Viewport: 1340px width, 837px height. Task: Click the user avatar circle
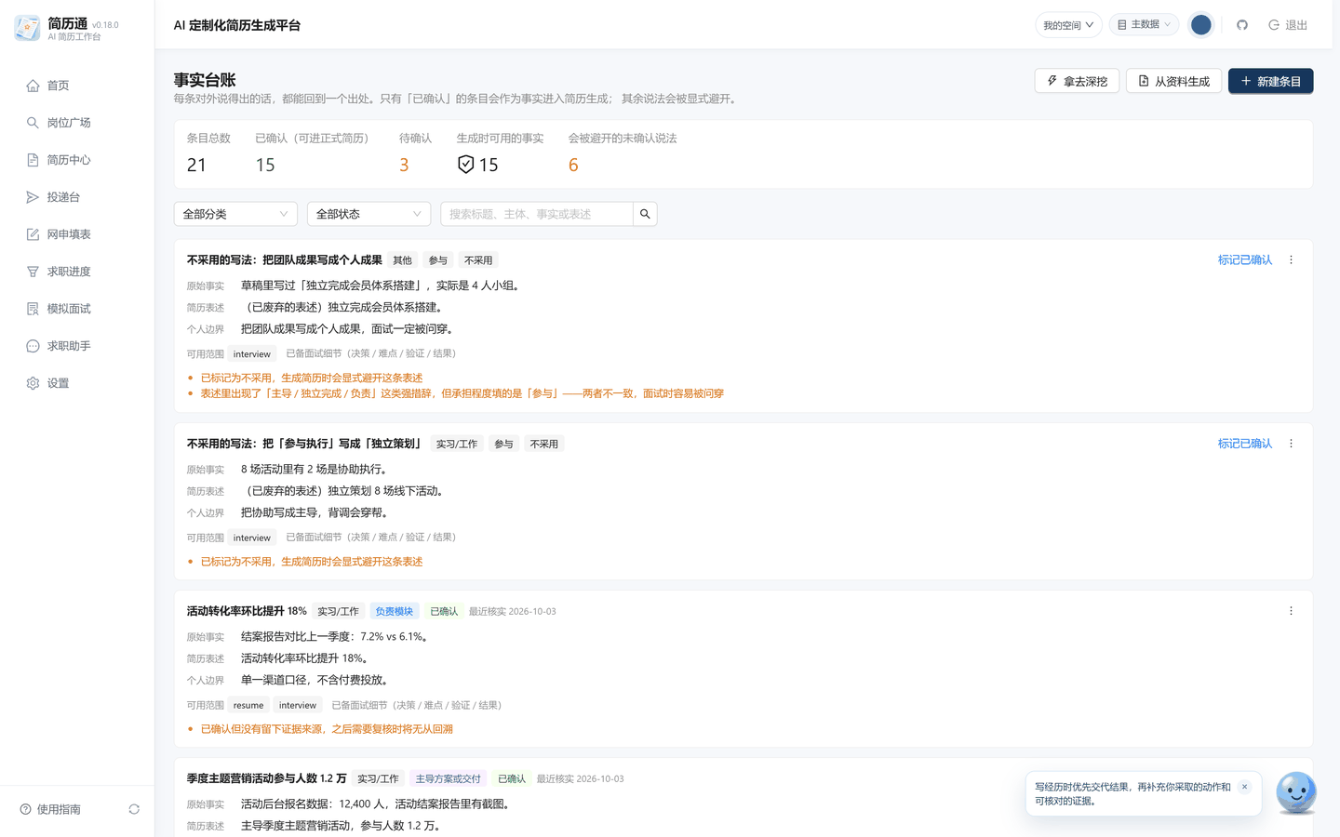click(x=1201, y=25)
